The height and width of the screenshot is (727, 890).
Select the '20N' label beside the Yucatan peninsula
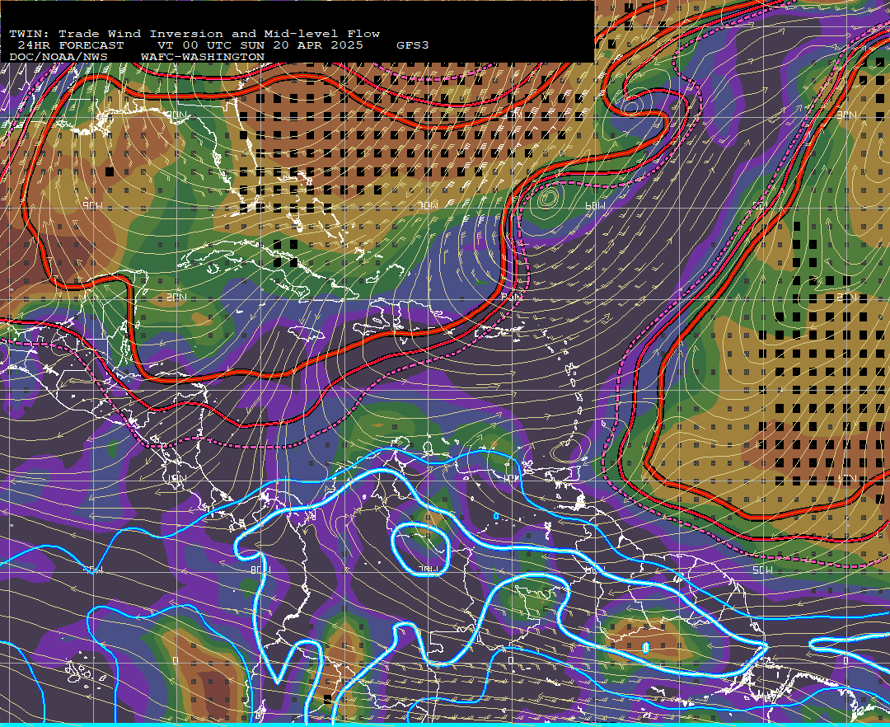pos(176,298)
